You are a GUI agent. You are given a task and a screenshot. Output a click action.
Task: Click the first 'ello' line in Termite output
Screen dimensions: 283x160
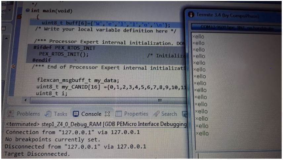click(x=198, y=37)
